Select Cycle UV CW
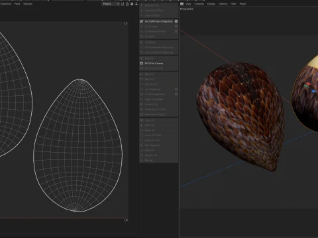The height and width of the screenshot is (238, 318). click(158, 140)
